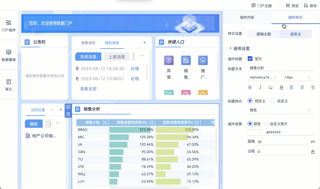Open the white background color swatch

coord(255,133)
